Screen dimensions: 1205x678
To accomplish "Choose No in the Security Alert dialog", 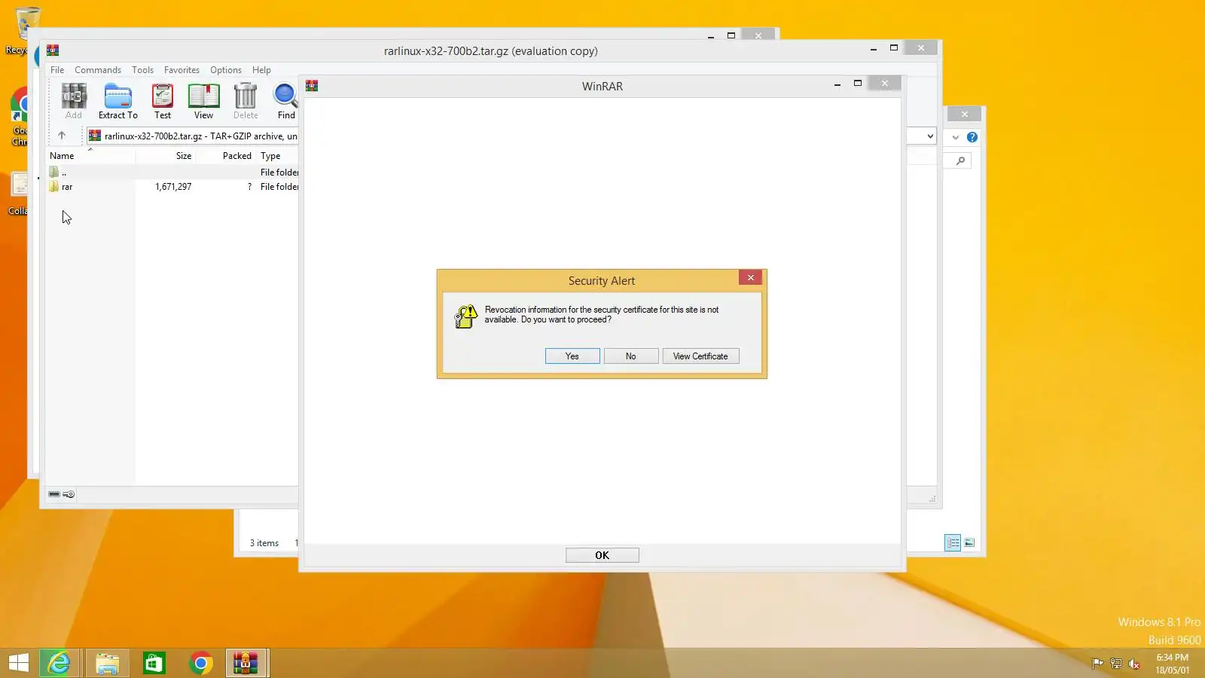I will (631, 356).
